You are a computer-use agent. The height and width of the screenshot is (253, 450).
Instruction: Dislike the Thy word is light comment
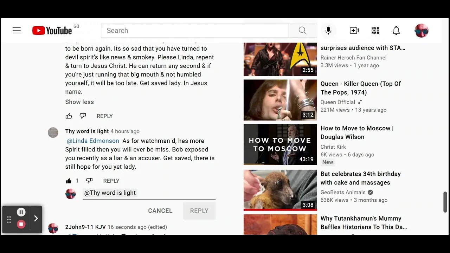tap(89, 181)
